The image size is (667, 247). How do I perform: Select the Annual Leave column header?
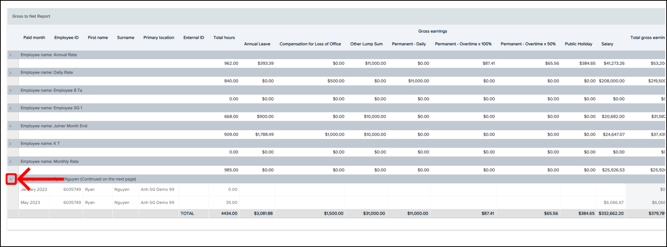click(x=257, y=44)
